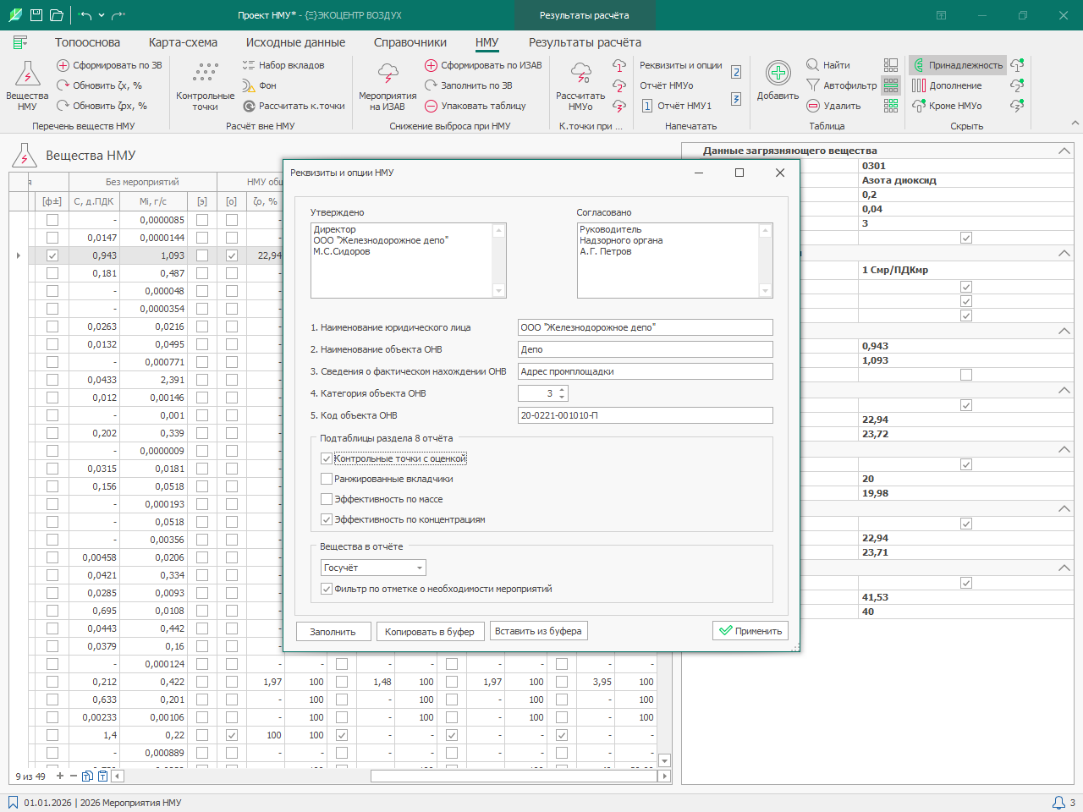This screenshot has width=1083, height=812.
Task: Switch to the Справочники ribbon tab
Action: tap(410, 42)
